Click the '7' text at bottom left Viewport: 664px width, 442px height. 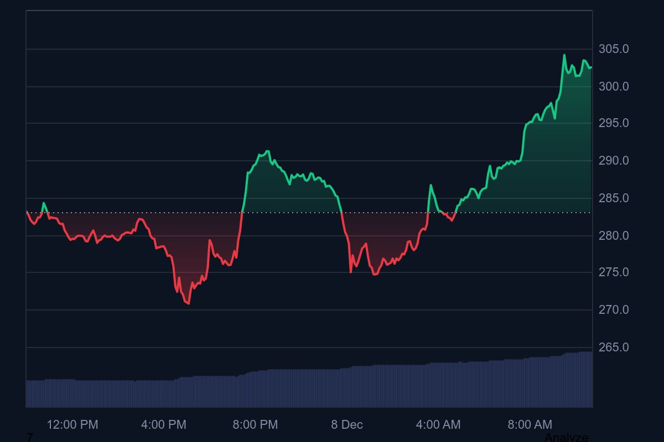pos(30,438)
